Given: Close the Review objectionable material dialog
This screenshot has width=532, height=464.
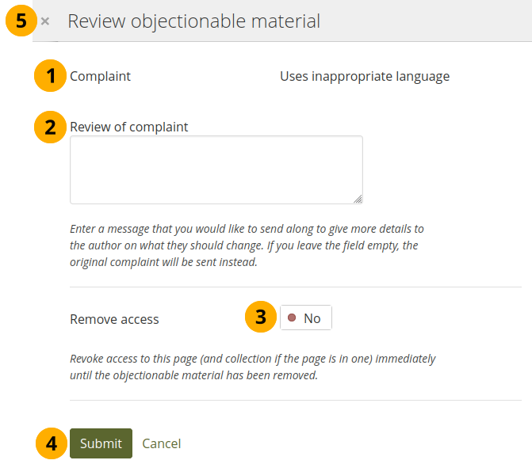Looking at the screenshot, I should click(45, 21).
